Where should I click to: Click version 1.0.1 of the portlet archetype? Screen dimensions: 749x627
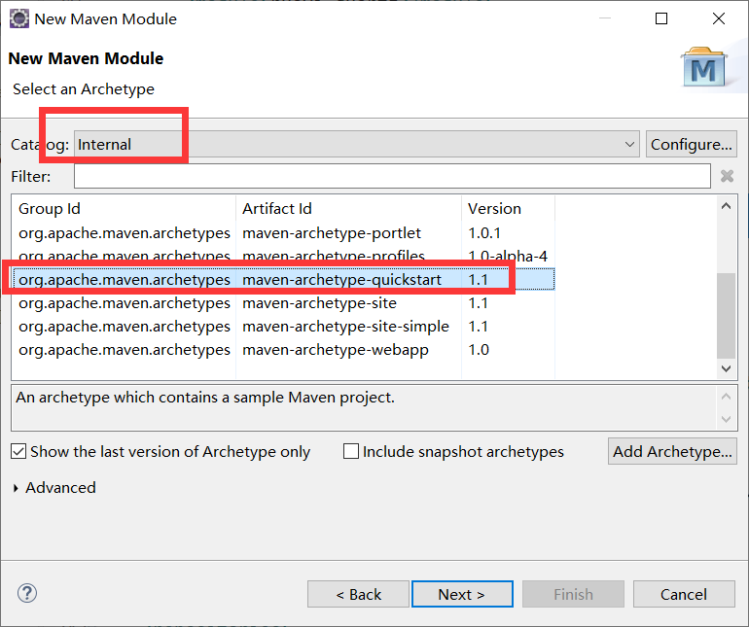click(x=484, y=233)
